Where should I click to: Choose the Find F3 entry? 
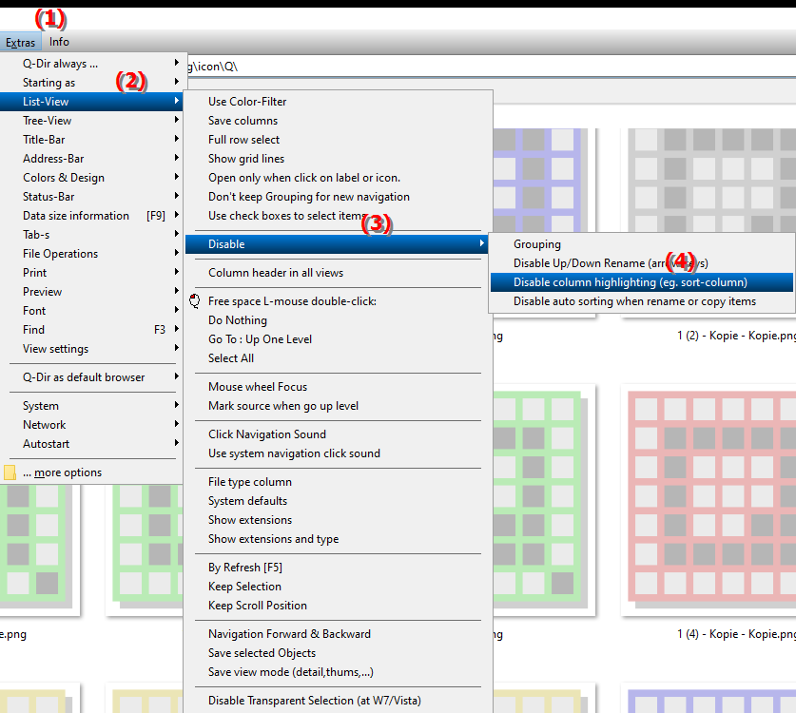click(x=92, y=330)
